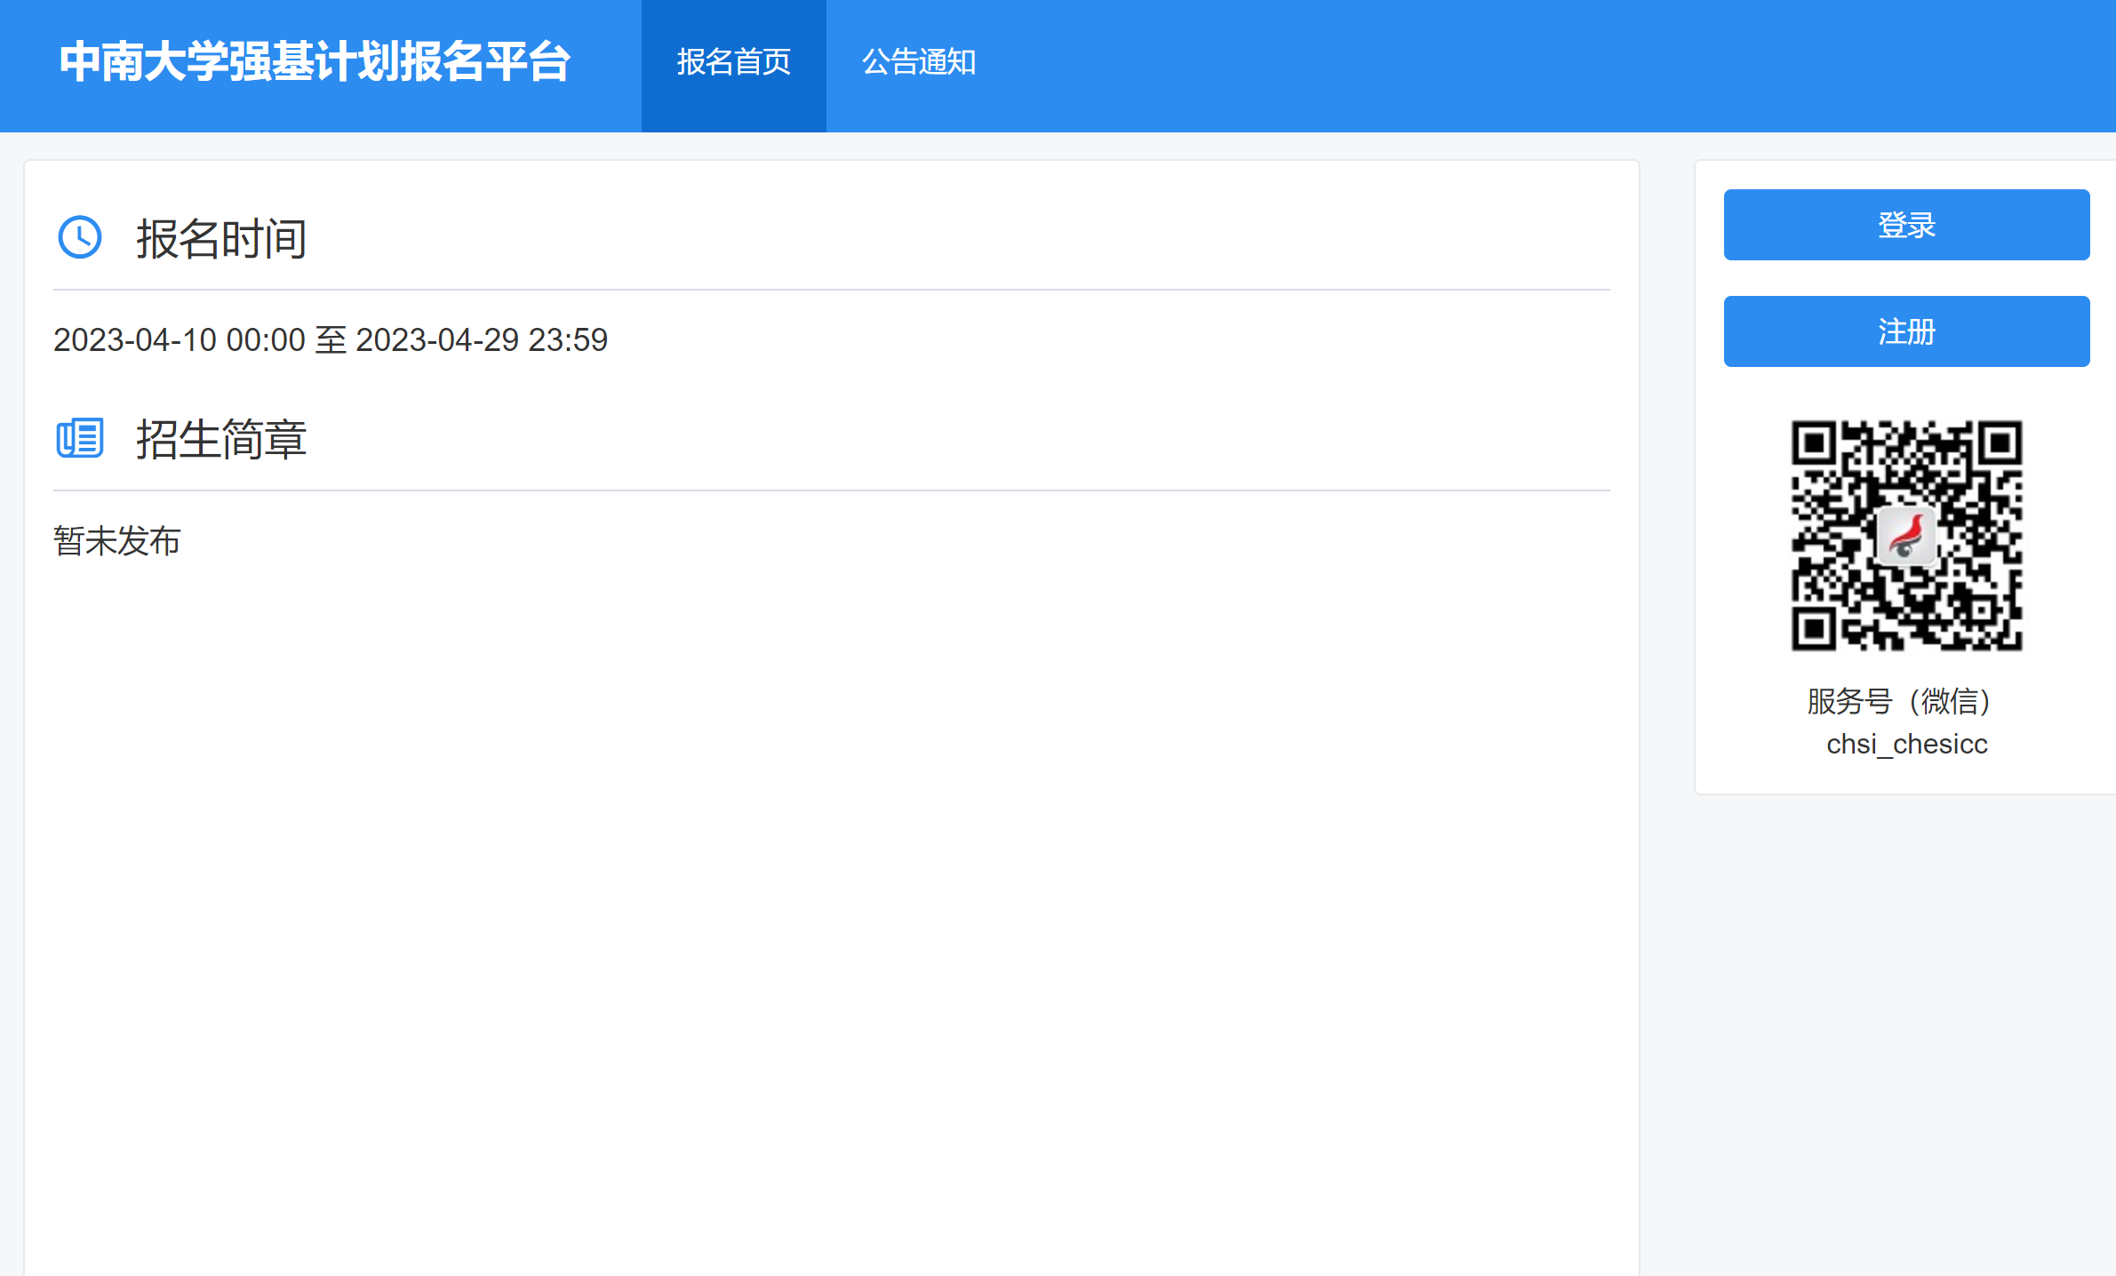Click the top-left corner square of QR code
Viewport: 2116px width, 1276px height.
(x=1815, y=443)
